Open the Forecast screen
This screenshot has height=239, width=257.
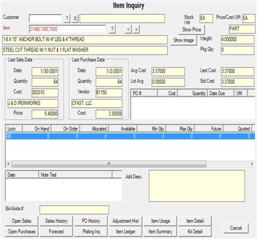coord(56,231)
